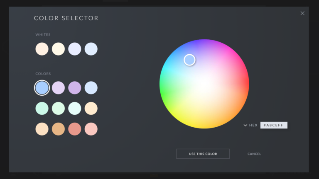Click the white center of color wheel
Viewport: 319px width, 179px height.
pyautogui.click(x=204, y=84)
